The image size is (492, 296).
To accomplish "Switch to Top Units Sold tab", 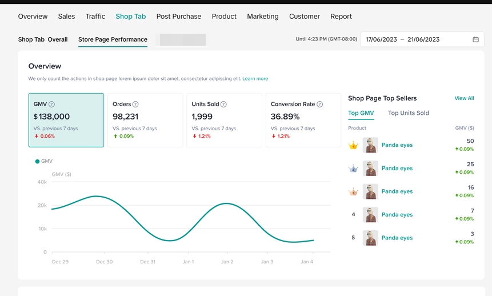I will (408, 113).
